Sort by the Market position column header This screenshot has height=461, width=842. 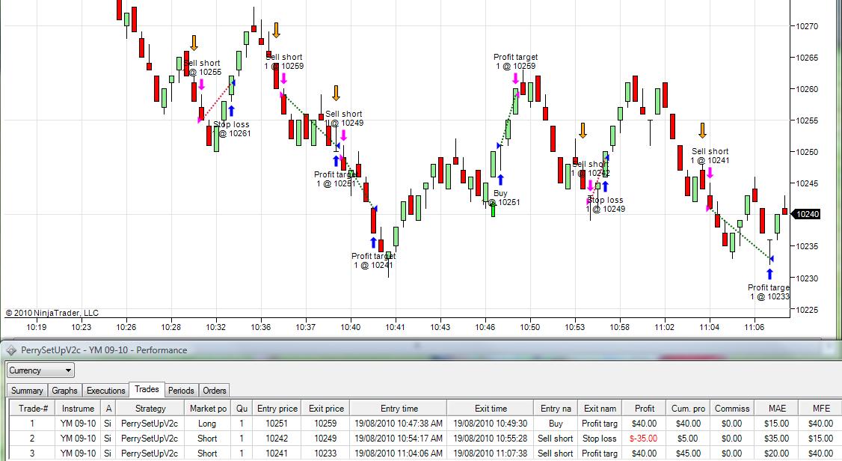tap(209, 409)
